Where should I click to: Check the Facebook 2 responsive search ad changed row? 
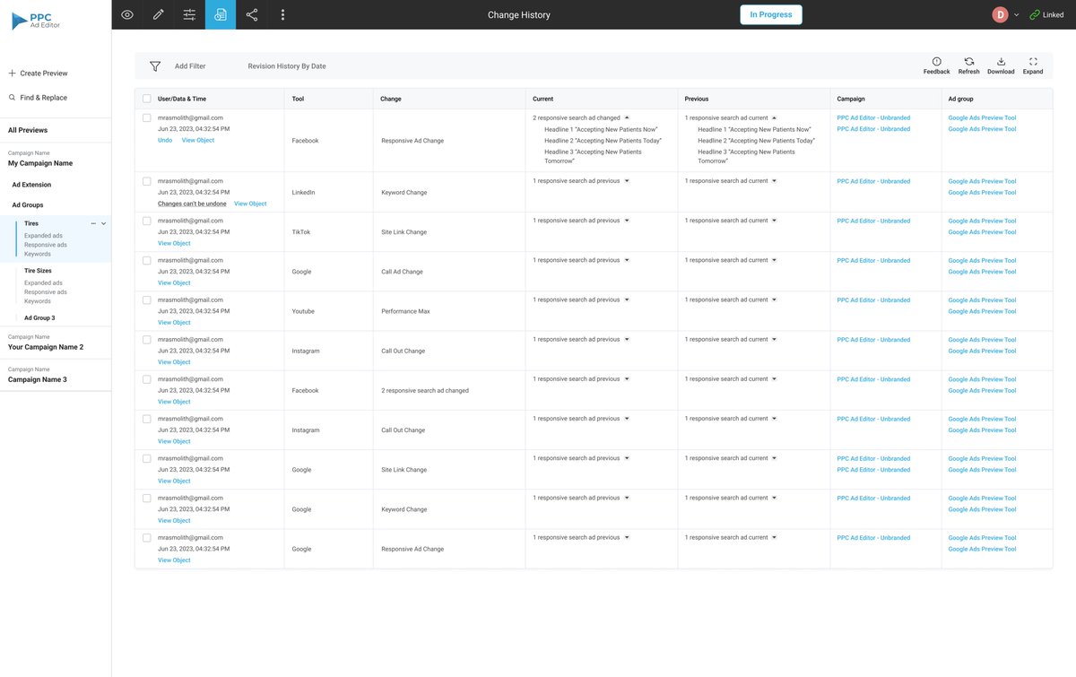147,379
